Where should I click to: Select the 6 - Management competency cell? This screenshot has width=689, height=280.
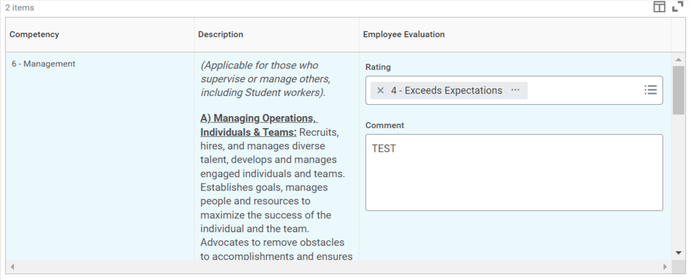(100, 156)
